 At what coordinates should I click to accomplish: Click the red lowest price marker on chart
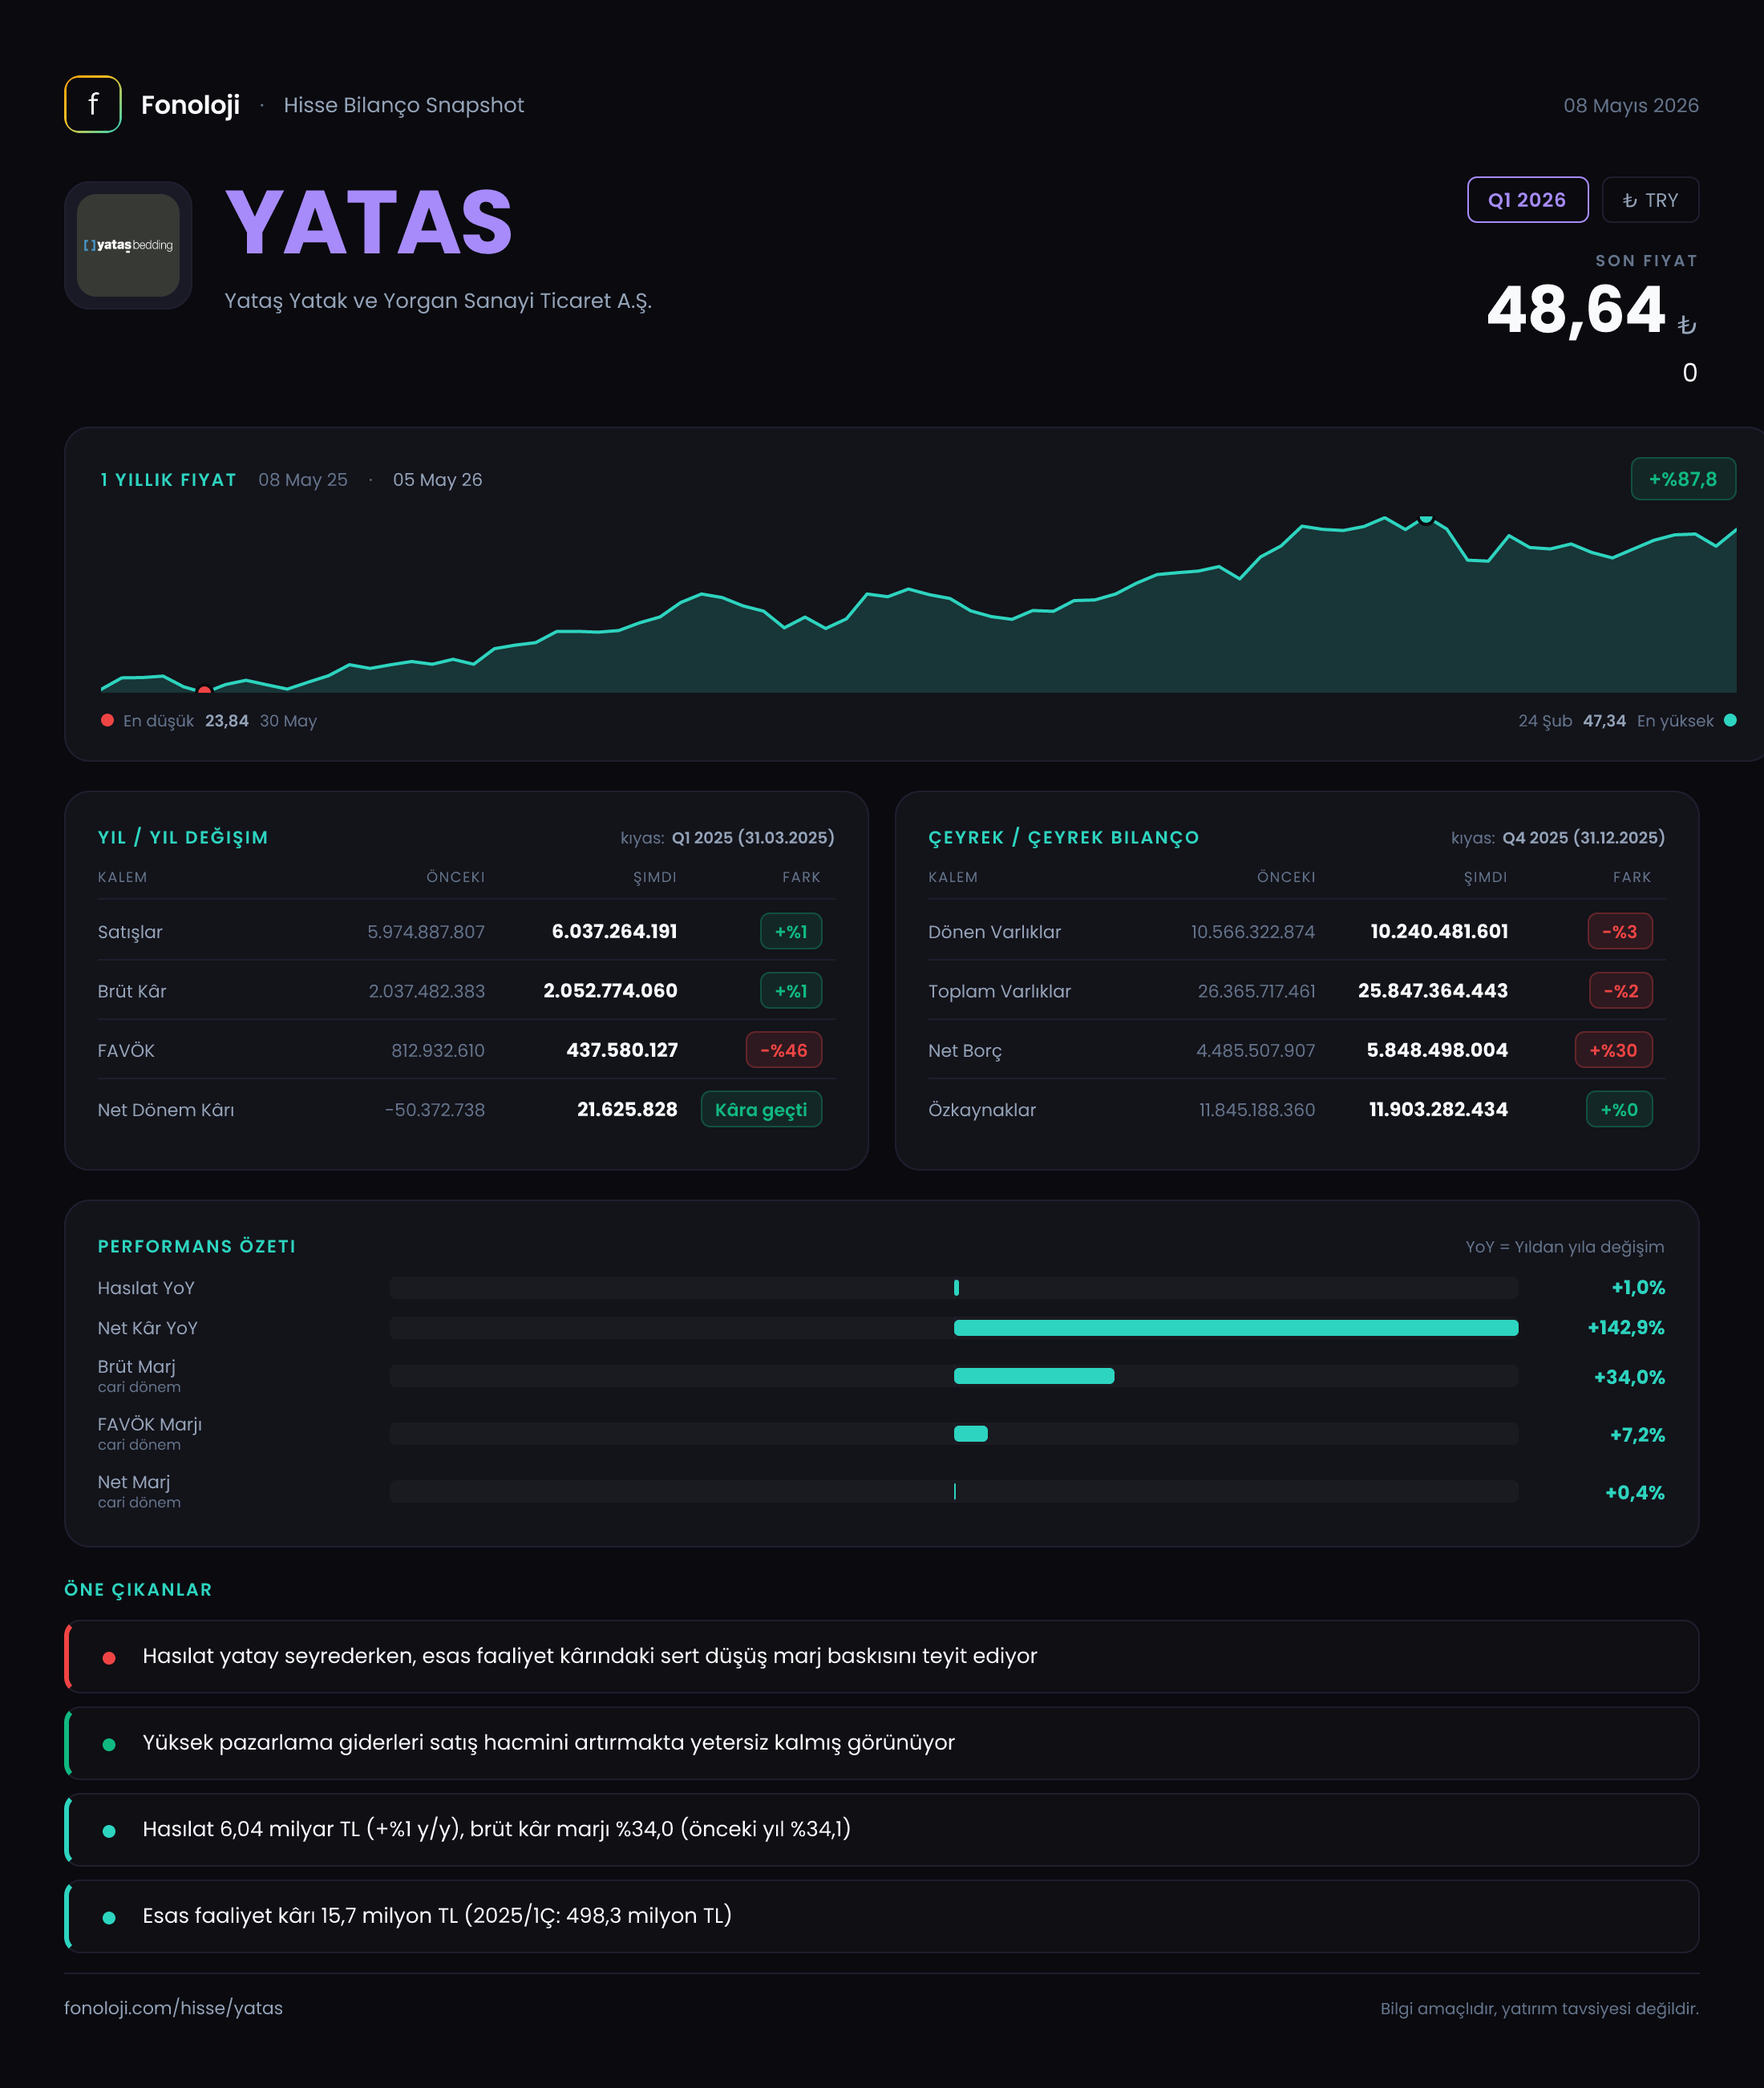[x=205, y=689]
